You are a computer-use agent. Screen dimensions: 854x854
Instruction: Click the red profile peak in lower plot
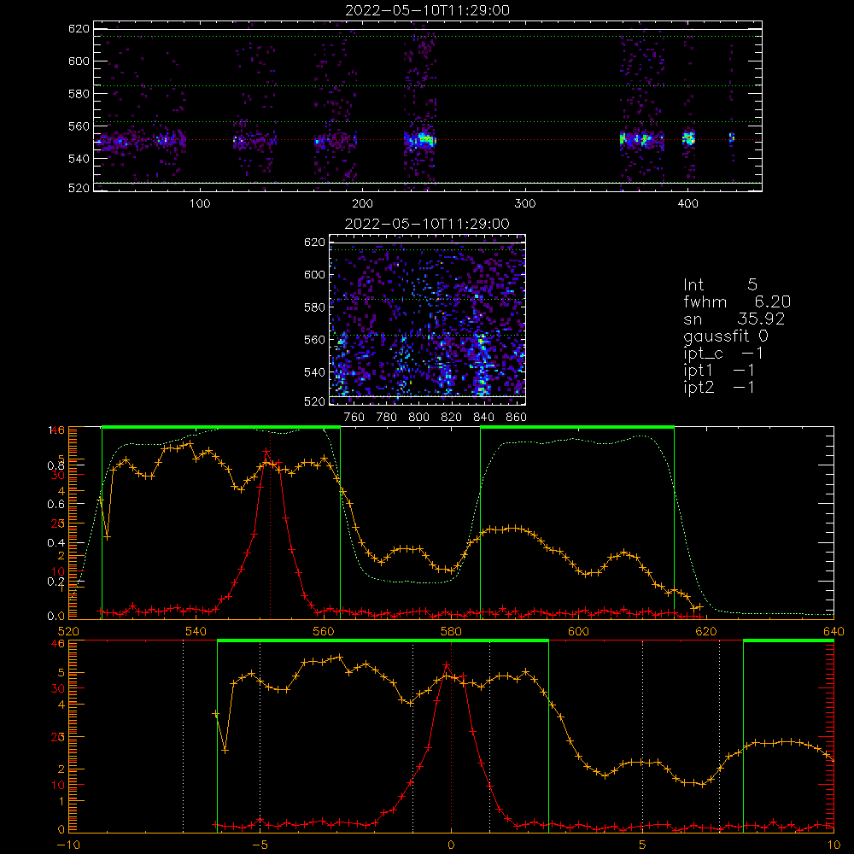[447, 665]
